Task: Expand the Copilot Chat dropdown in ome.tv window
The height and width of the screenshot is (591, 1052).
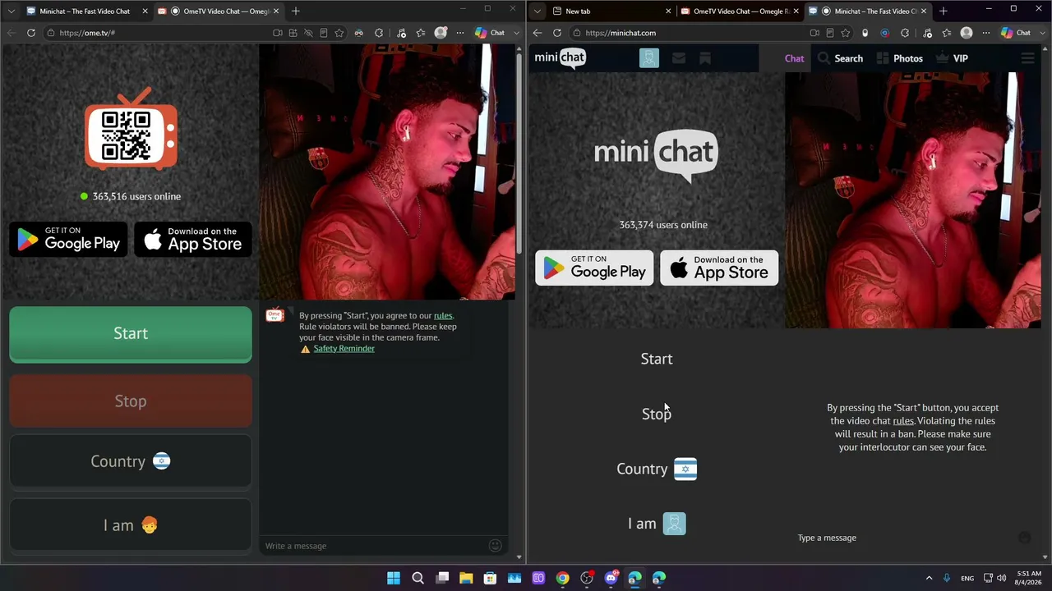Action: (516, 33)
